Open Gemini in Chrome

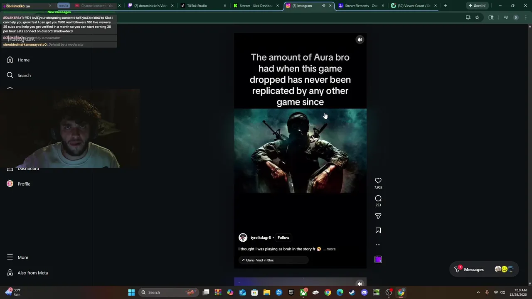tap(477, 6)
